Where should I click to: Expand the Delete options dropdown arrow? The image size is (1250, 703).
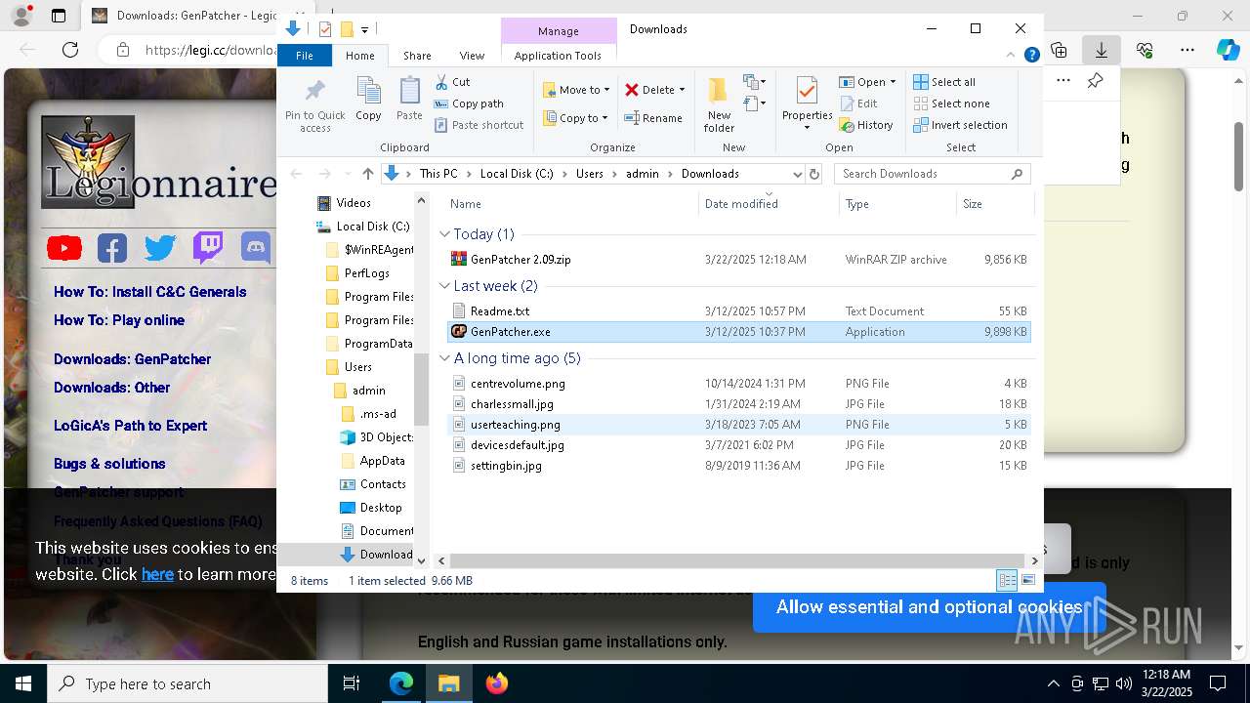(x=682, y=90)
